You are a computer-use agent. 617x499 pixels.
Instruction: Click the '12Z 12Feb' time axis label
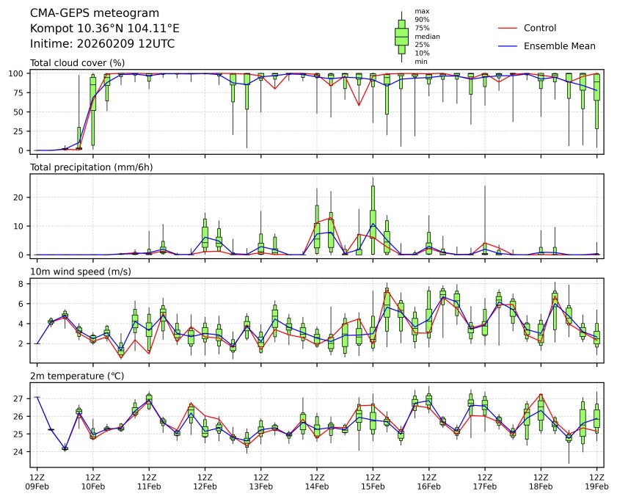(205, 481)
